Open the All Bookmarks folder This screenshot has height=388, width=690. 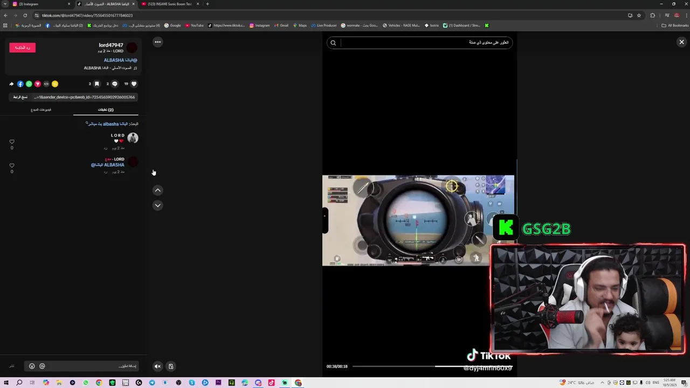coord(675,25)
